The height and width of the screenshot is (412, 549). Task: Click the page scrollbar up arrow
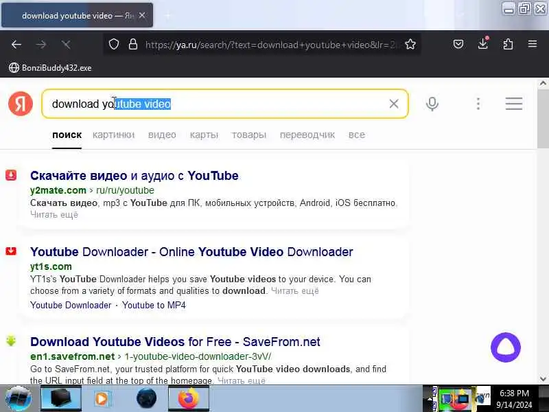[x=543, y=83]
